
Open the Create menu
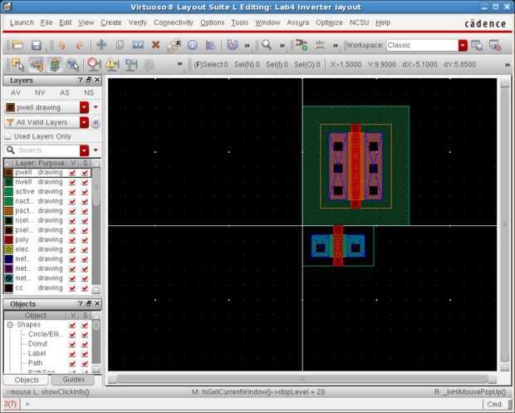pos(111,22)
